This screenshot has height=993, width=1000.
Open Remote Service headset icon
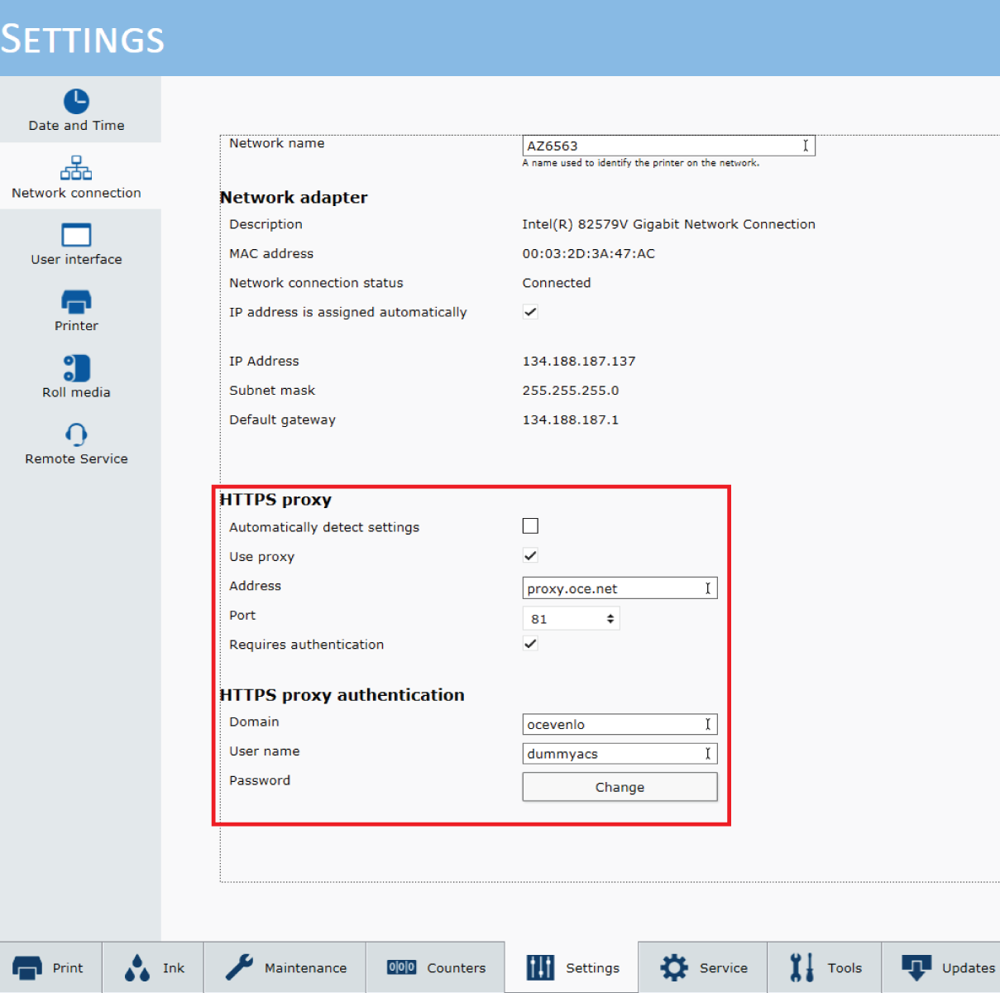pos(76,434)
